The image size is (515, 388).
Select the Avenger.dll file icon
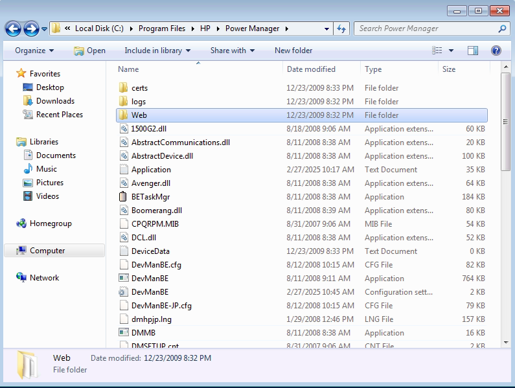pyautogui.click(x=124, y=183)
